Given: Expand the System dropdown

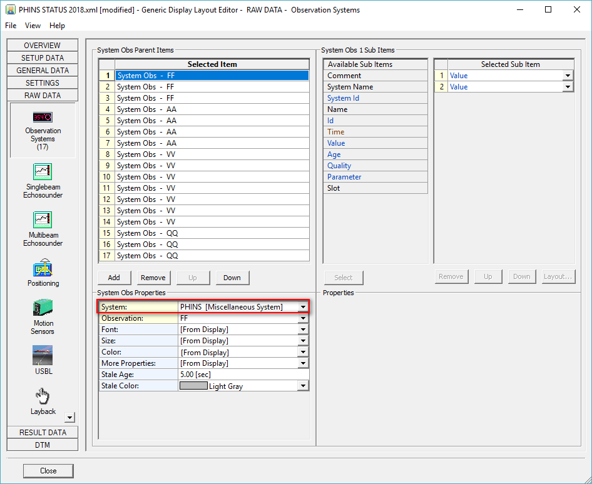Looking at the screenshot, I should pos(303,307).
